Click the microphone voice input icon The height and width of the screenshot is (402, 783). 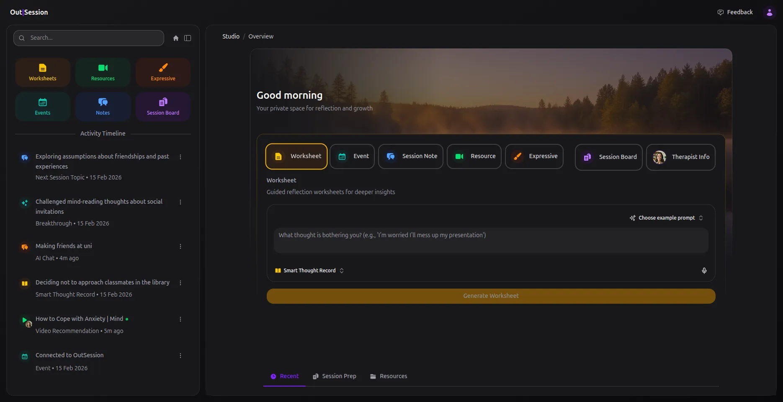(704, 271)
